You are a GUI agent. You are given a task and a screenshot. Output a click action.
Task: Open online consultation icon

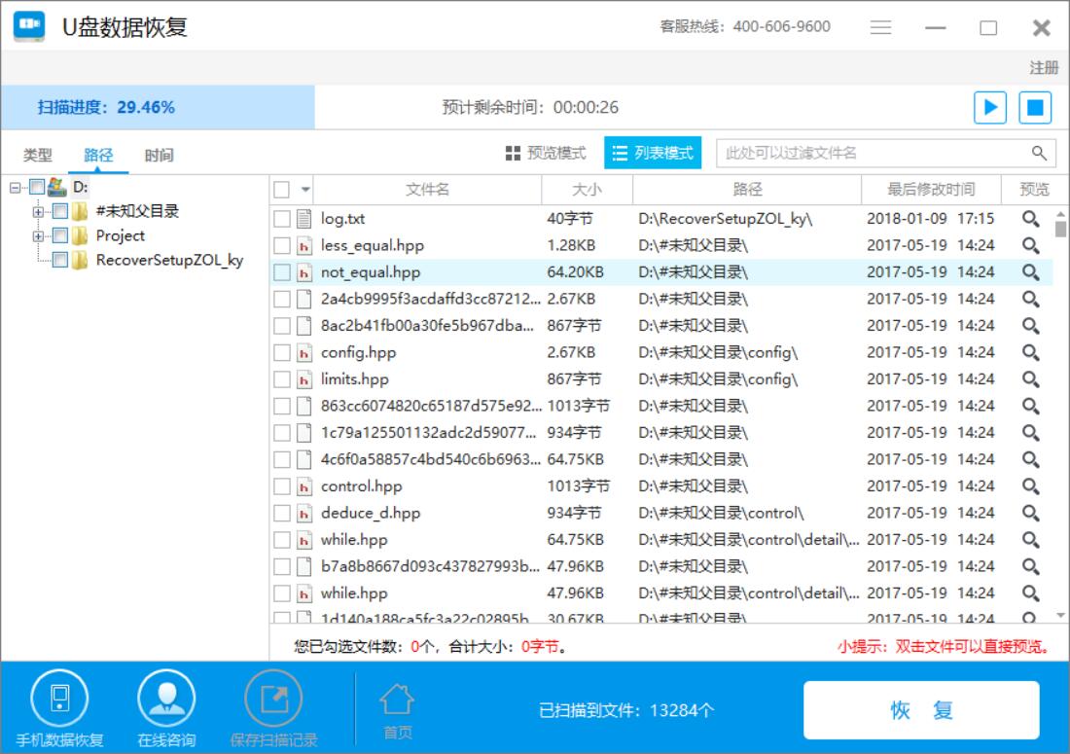[x=166, y=699]
